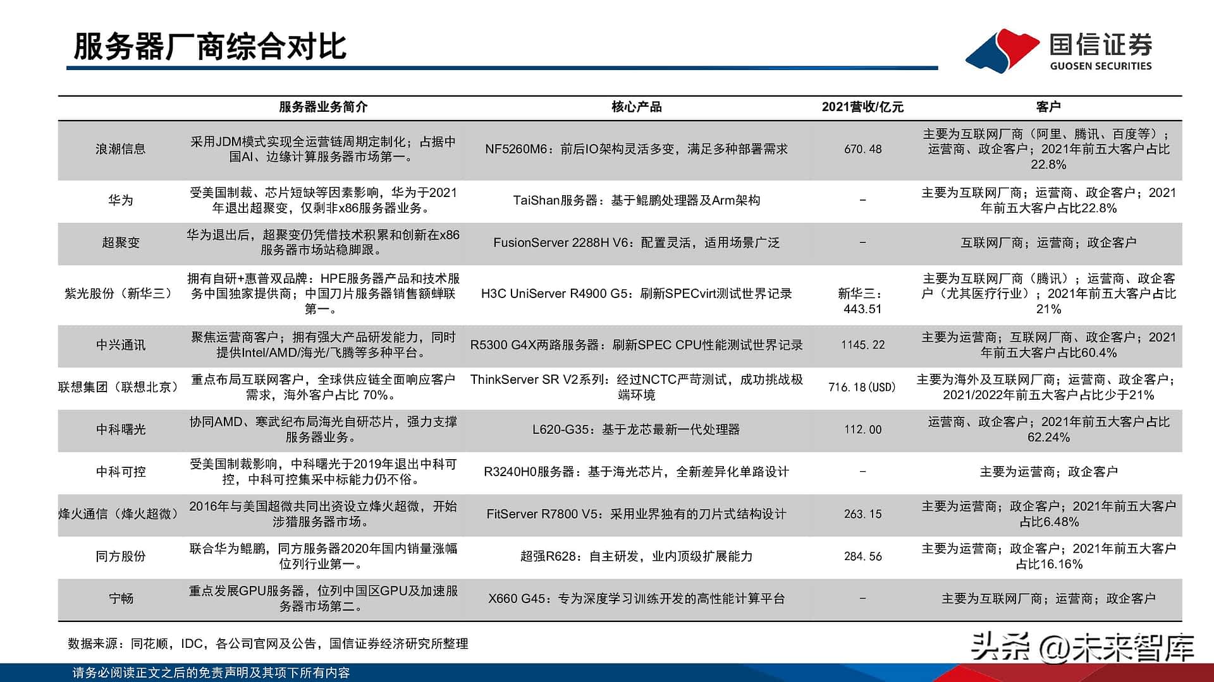This screenshot has height=682, width=1214.
Task: Click 中兴通讯 intro mentioning Intel/AMD/海光/飞腾
Action: (323, 345)
